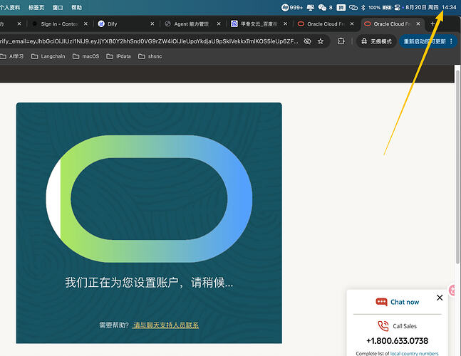Click the URL address field
The image size is (461, 356).
tap(148, 41)
